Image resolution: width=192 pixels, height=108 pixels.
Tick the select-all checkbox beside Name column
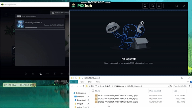coord(93,91)
